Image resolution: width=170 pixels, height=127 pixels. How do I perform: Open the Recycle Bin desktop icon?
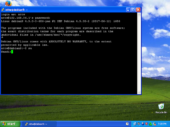(x=161, y=108)
